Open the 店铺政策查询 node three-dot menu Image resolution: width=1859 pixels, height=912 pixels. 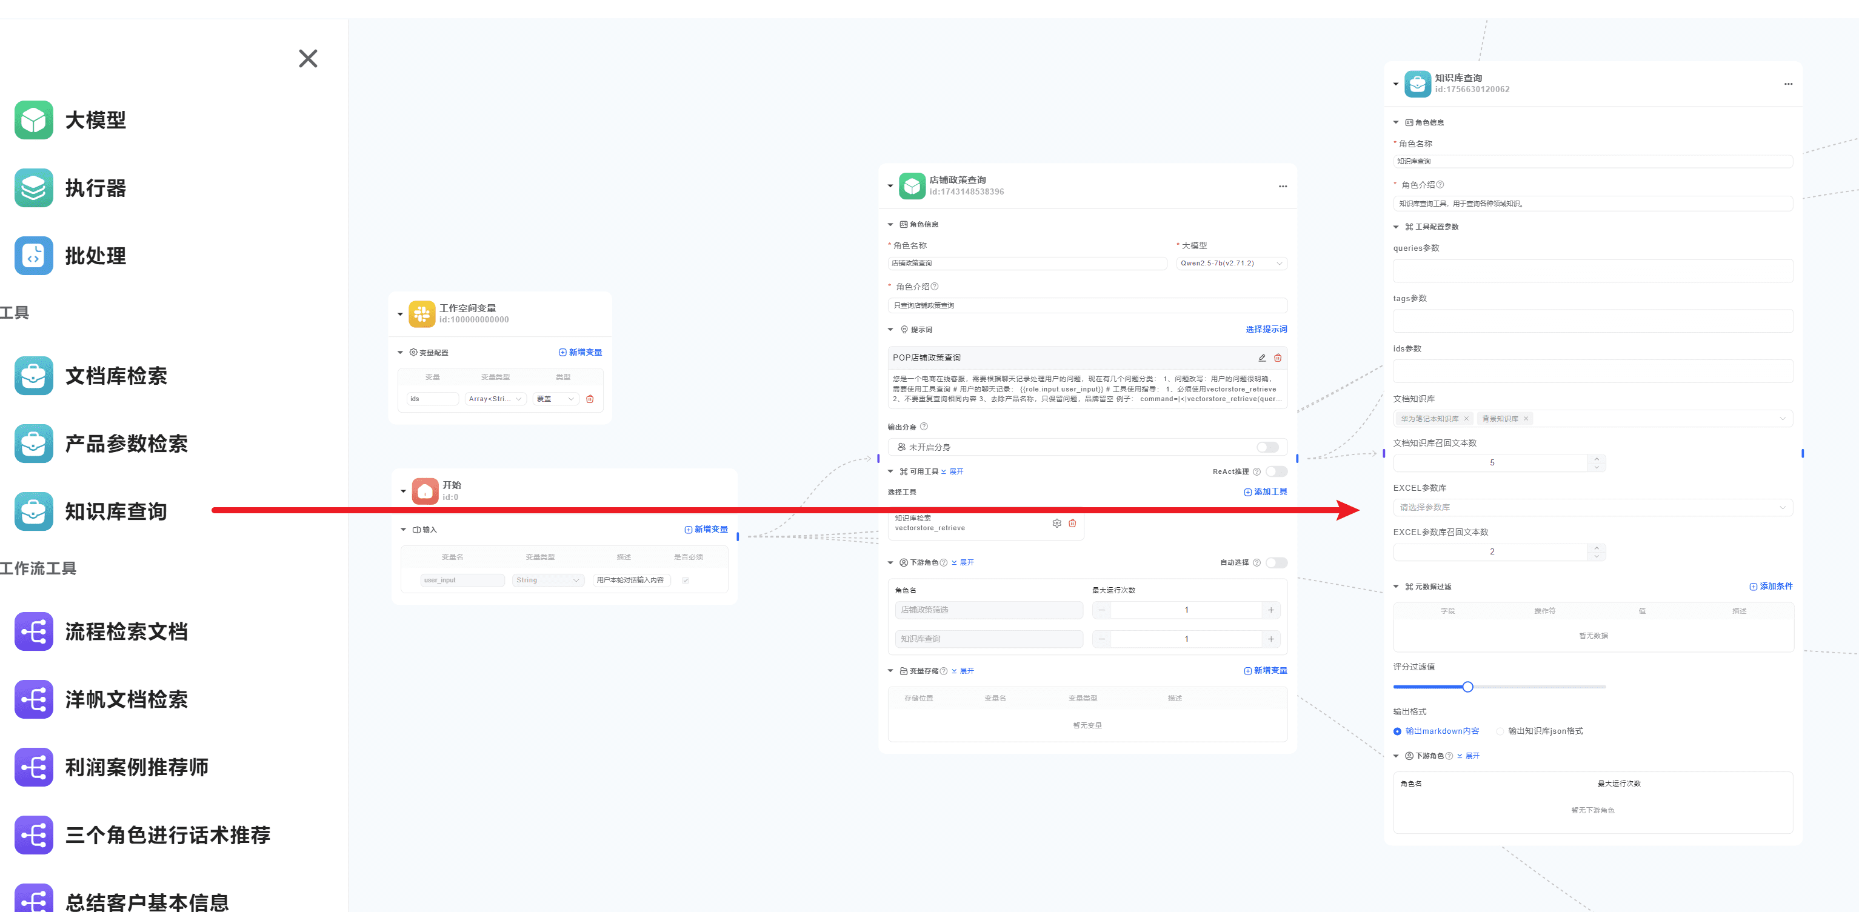coord(1283,186)
